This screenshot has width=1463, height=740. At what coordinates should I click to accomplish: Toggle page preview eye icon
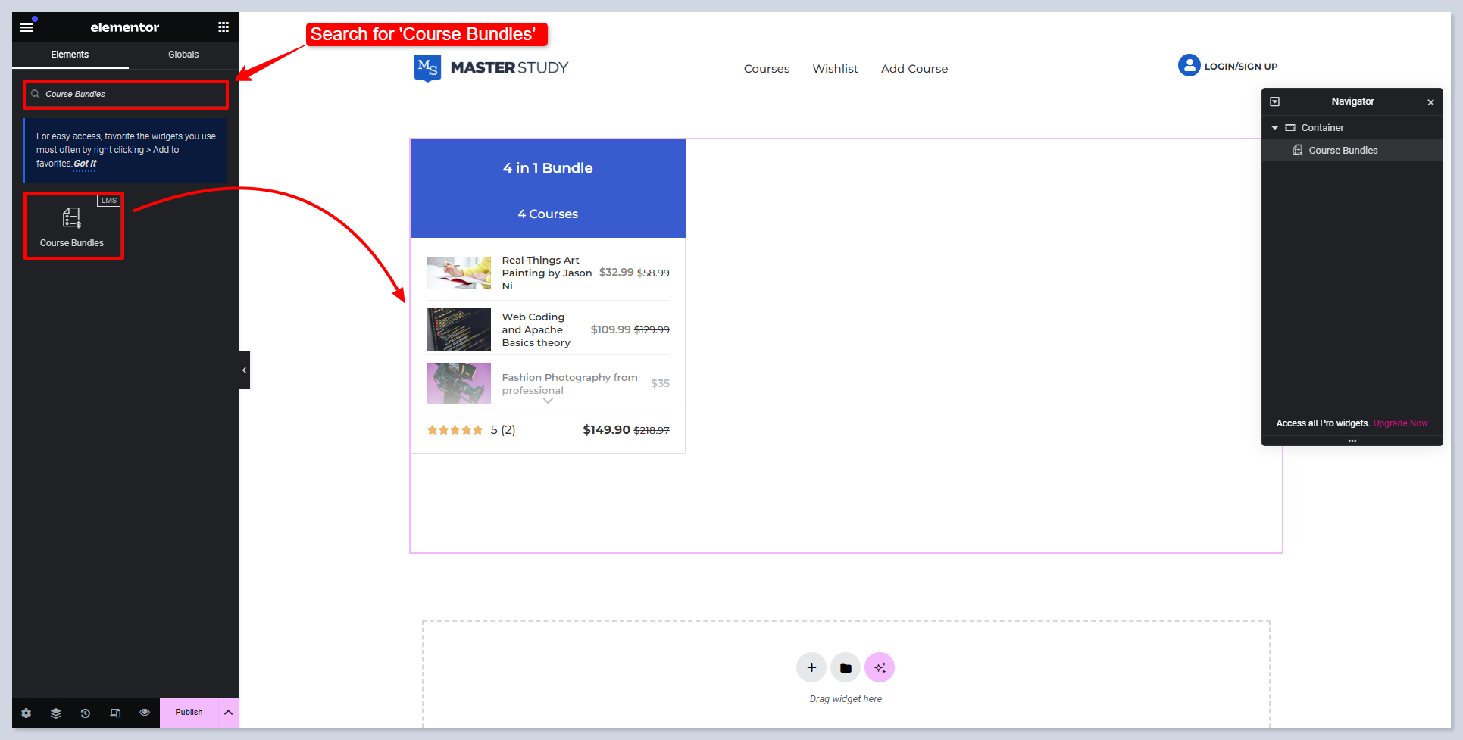click(145, 713)
